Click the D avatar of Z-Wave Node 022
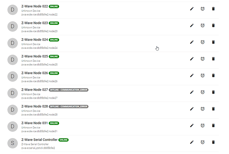The image size is (229, 154). (13, 10)
